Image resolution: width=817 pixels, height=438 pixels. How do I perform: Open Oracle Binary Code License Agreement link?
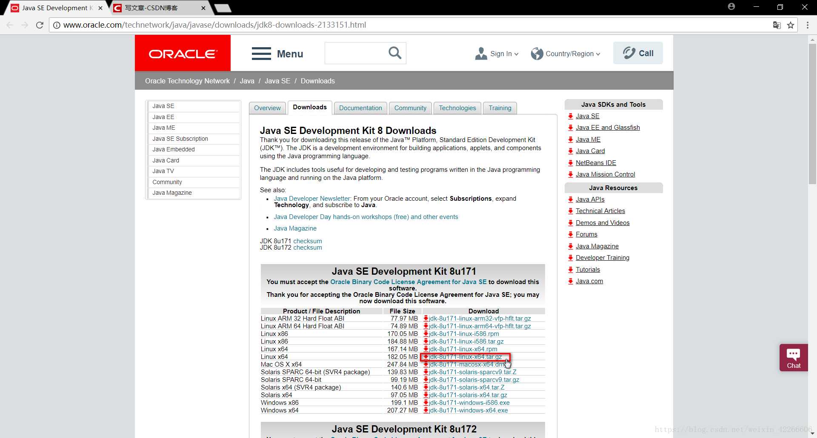(408, 282)
